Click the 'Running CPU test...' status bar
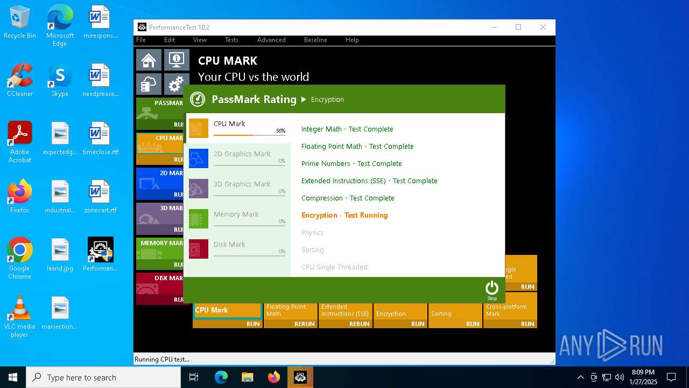 click(344, 359)
